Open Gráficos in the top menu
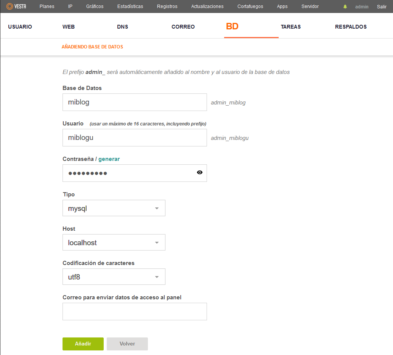The height and width of the screenshot is (355, 393). [95, 6]
